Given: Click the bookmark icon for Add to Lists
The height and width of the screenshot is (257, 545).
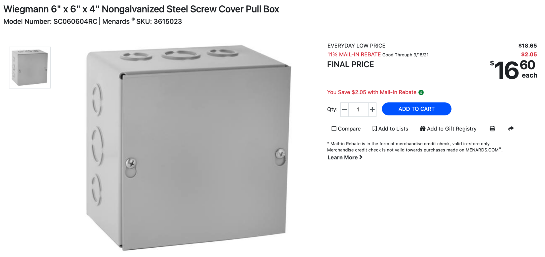Looking at the screenshot, I should tap(375, 129).
